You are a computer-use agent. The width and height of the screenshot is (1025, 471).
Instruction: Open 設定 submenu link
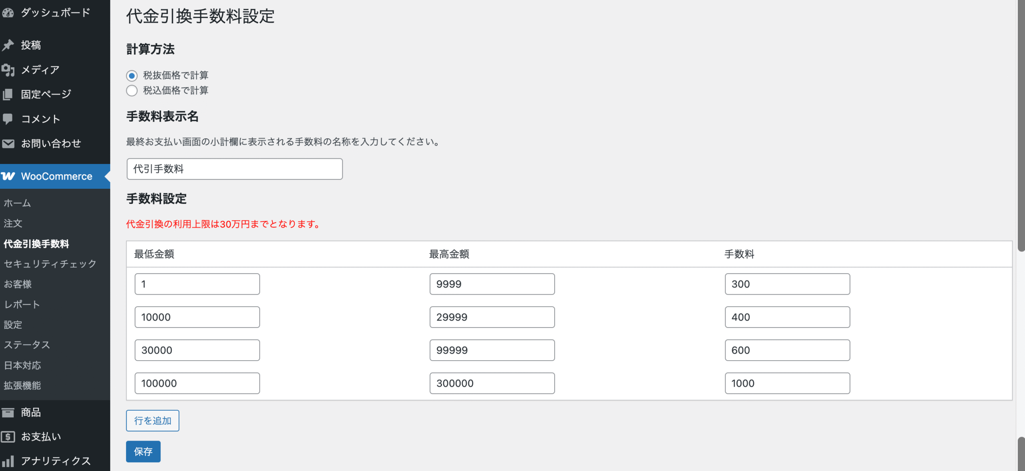13,325
